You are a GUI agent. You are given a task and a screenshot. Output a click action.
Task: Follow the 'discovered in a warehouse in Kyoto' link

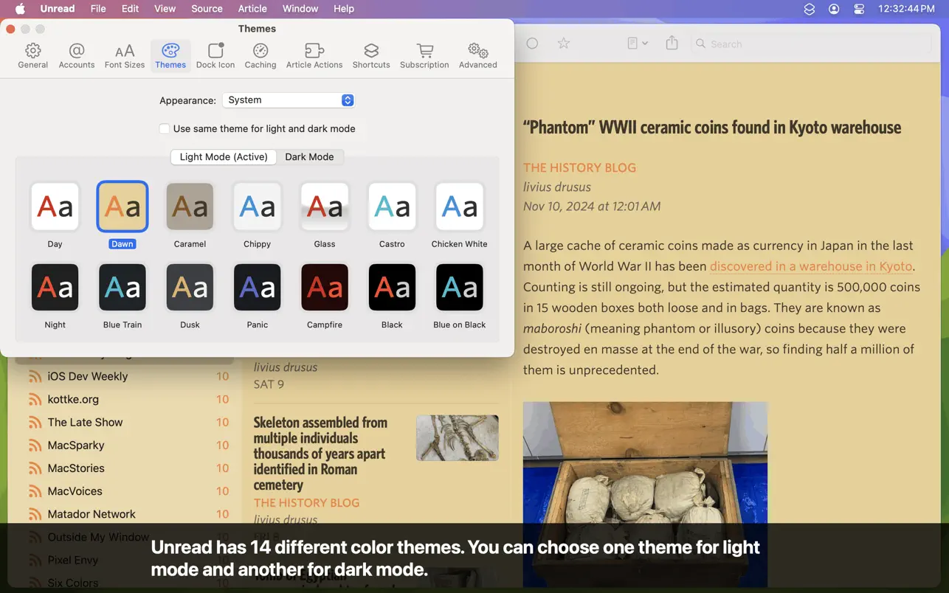click(811, 266)
